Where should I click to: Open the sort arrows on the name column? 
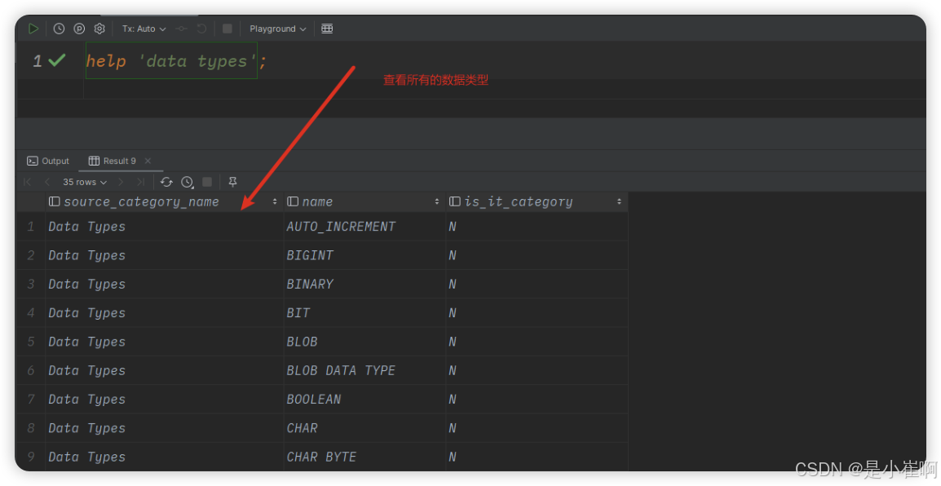pyautogui.click(x=437, y=201)
